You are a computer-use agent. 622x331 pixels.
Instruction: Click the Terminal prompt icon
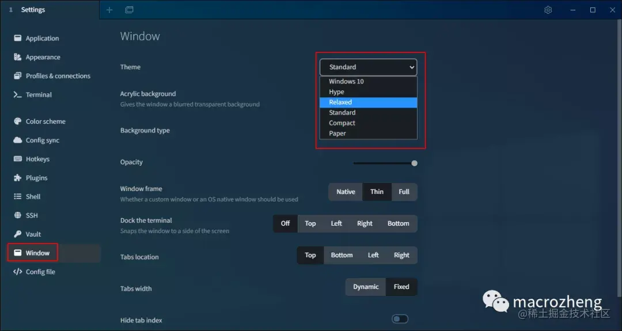(x=17, y=95)
